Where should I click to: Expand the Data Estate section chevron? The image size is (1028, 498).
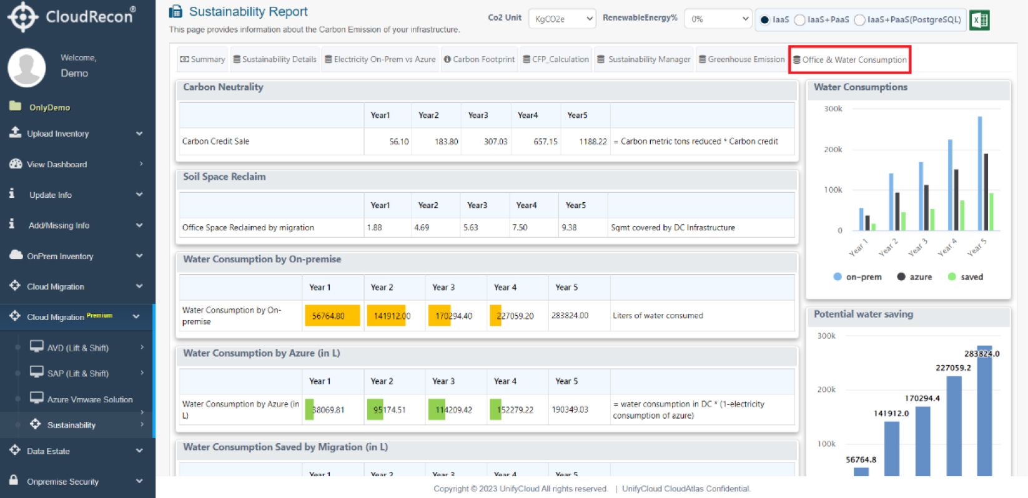pos(139,451)
